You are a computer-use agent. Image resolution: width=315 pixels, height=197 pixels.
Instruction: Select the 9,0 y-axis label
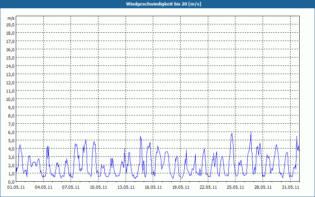pos(11,107)
